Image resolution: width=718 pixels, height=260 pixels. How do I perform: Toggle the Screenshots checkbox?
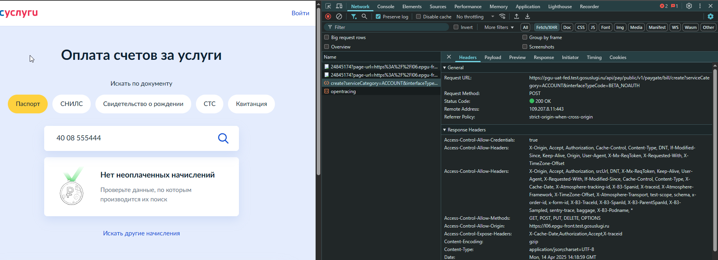point(525,47)
